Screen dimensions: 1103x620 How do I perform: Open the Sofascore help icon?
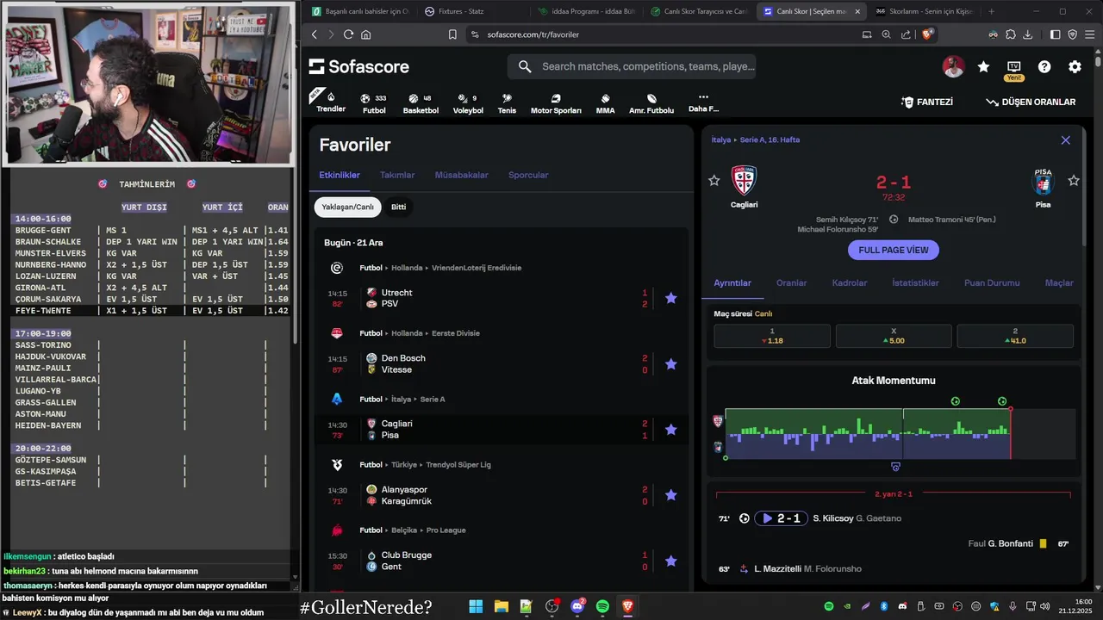pyautogui.click(x=1044, y=66)
